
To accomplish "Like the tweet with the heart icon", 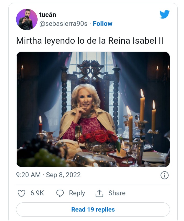I will 21,193.
